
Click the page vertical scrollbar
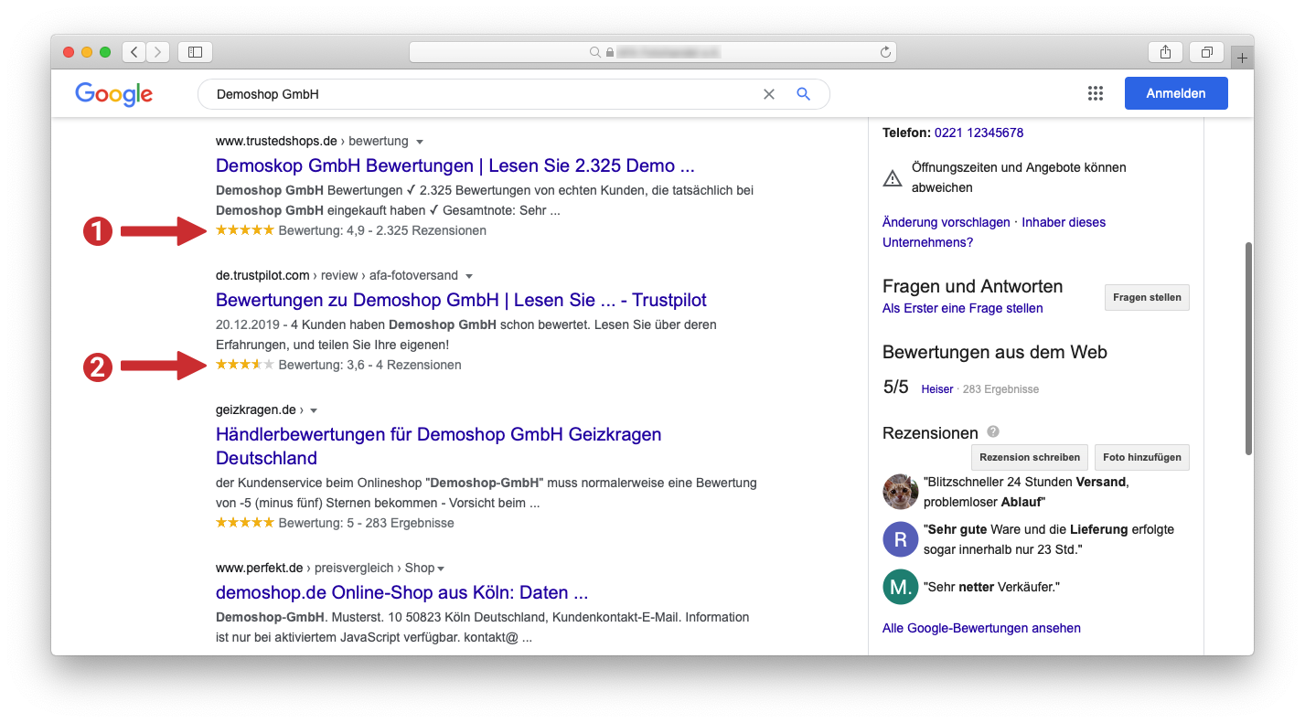pyautogui.click(x=1248, y=348)
